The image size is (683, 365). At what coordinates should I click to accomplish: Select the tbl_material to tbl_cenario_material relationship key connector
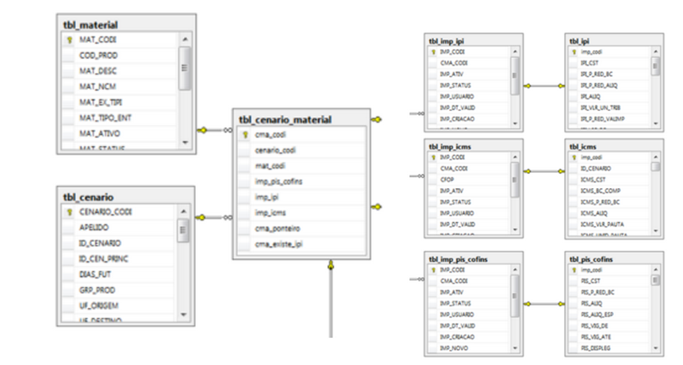click(x=202, y=130)
